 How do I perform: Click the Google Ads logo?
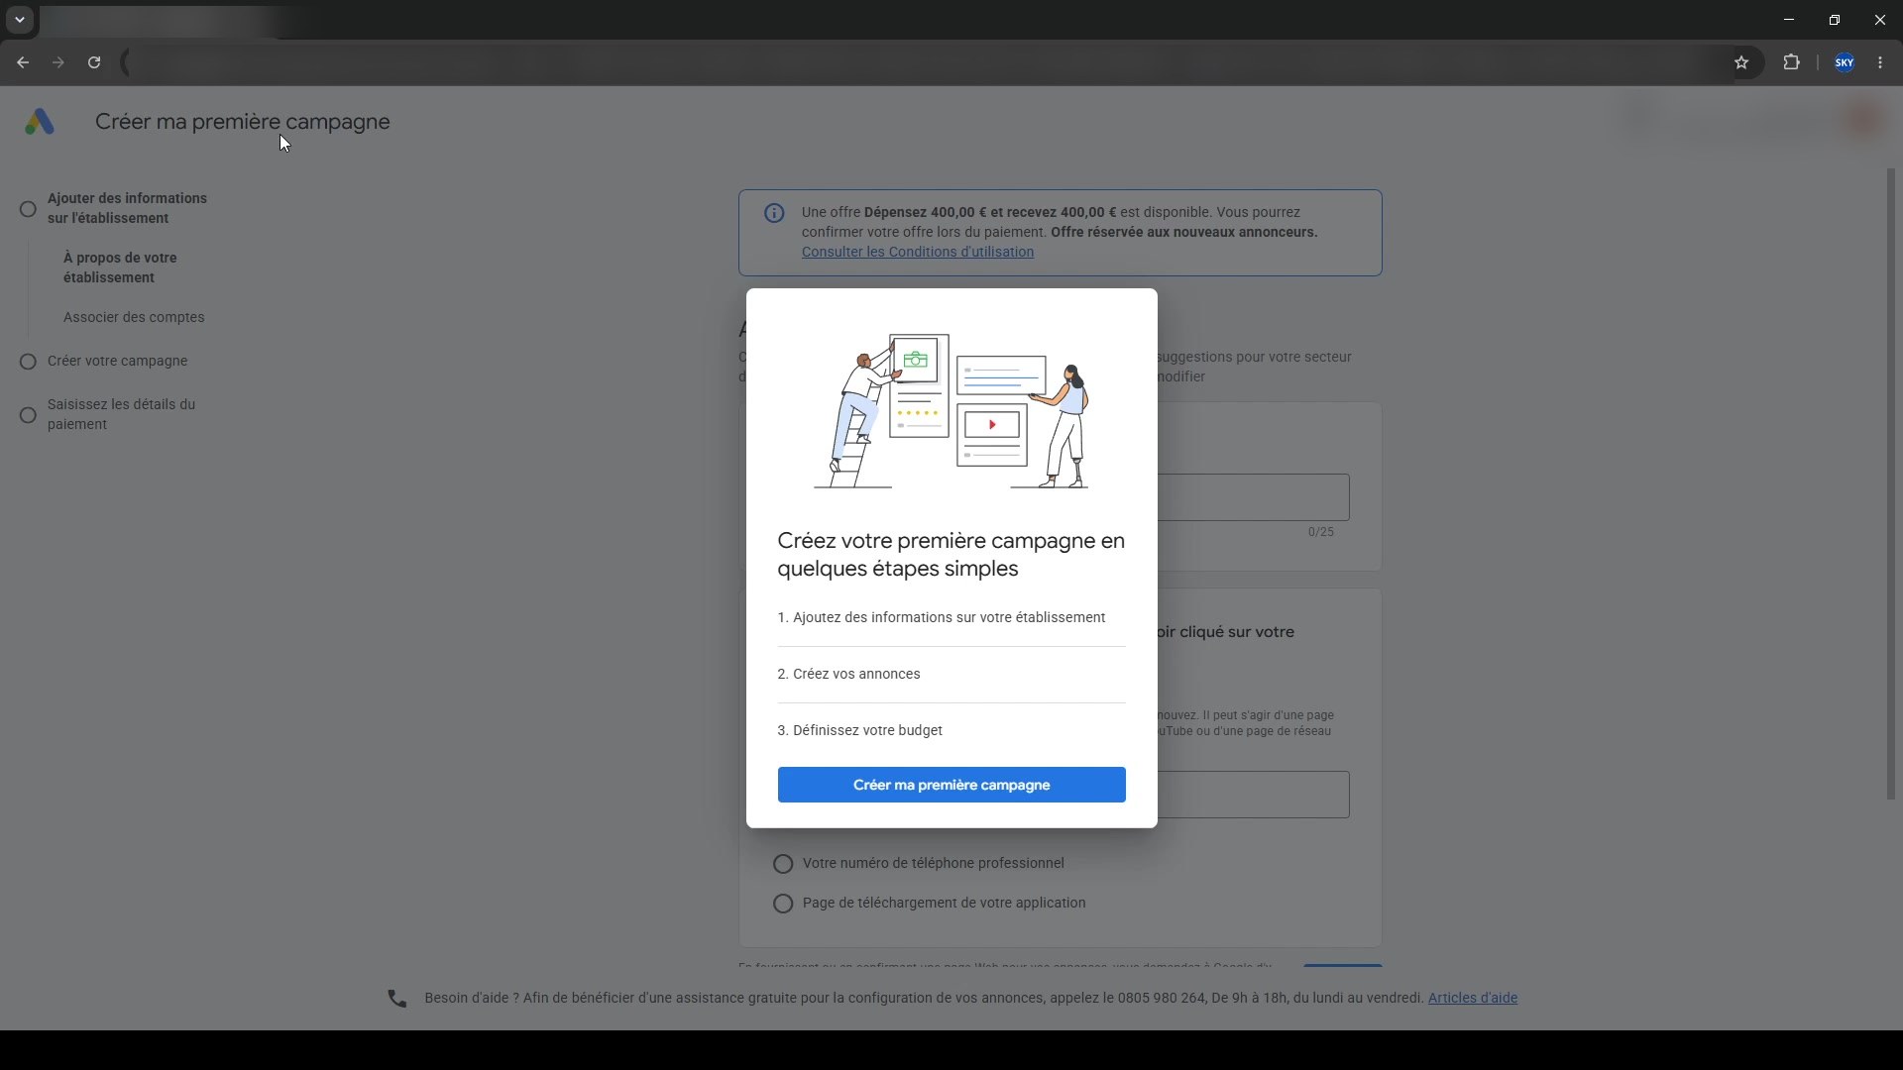click(40, 122)
